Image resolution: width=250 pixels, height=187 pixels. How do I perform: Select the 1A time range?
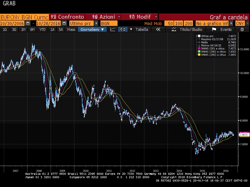tap(52, 29)
